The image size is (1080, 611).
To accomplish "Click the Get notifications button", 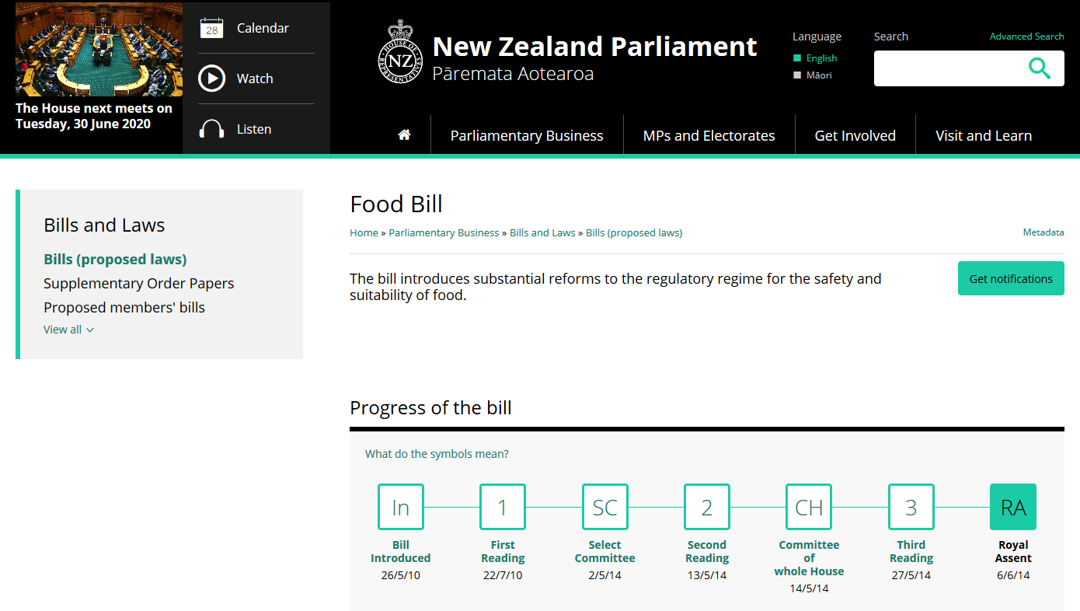I will pos(1010,278).
